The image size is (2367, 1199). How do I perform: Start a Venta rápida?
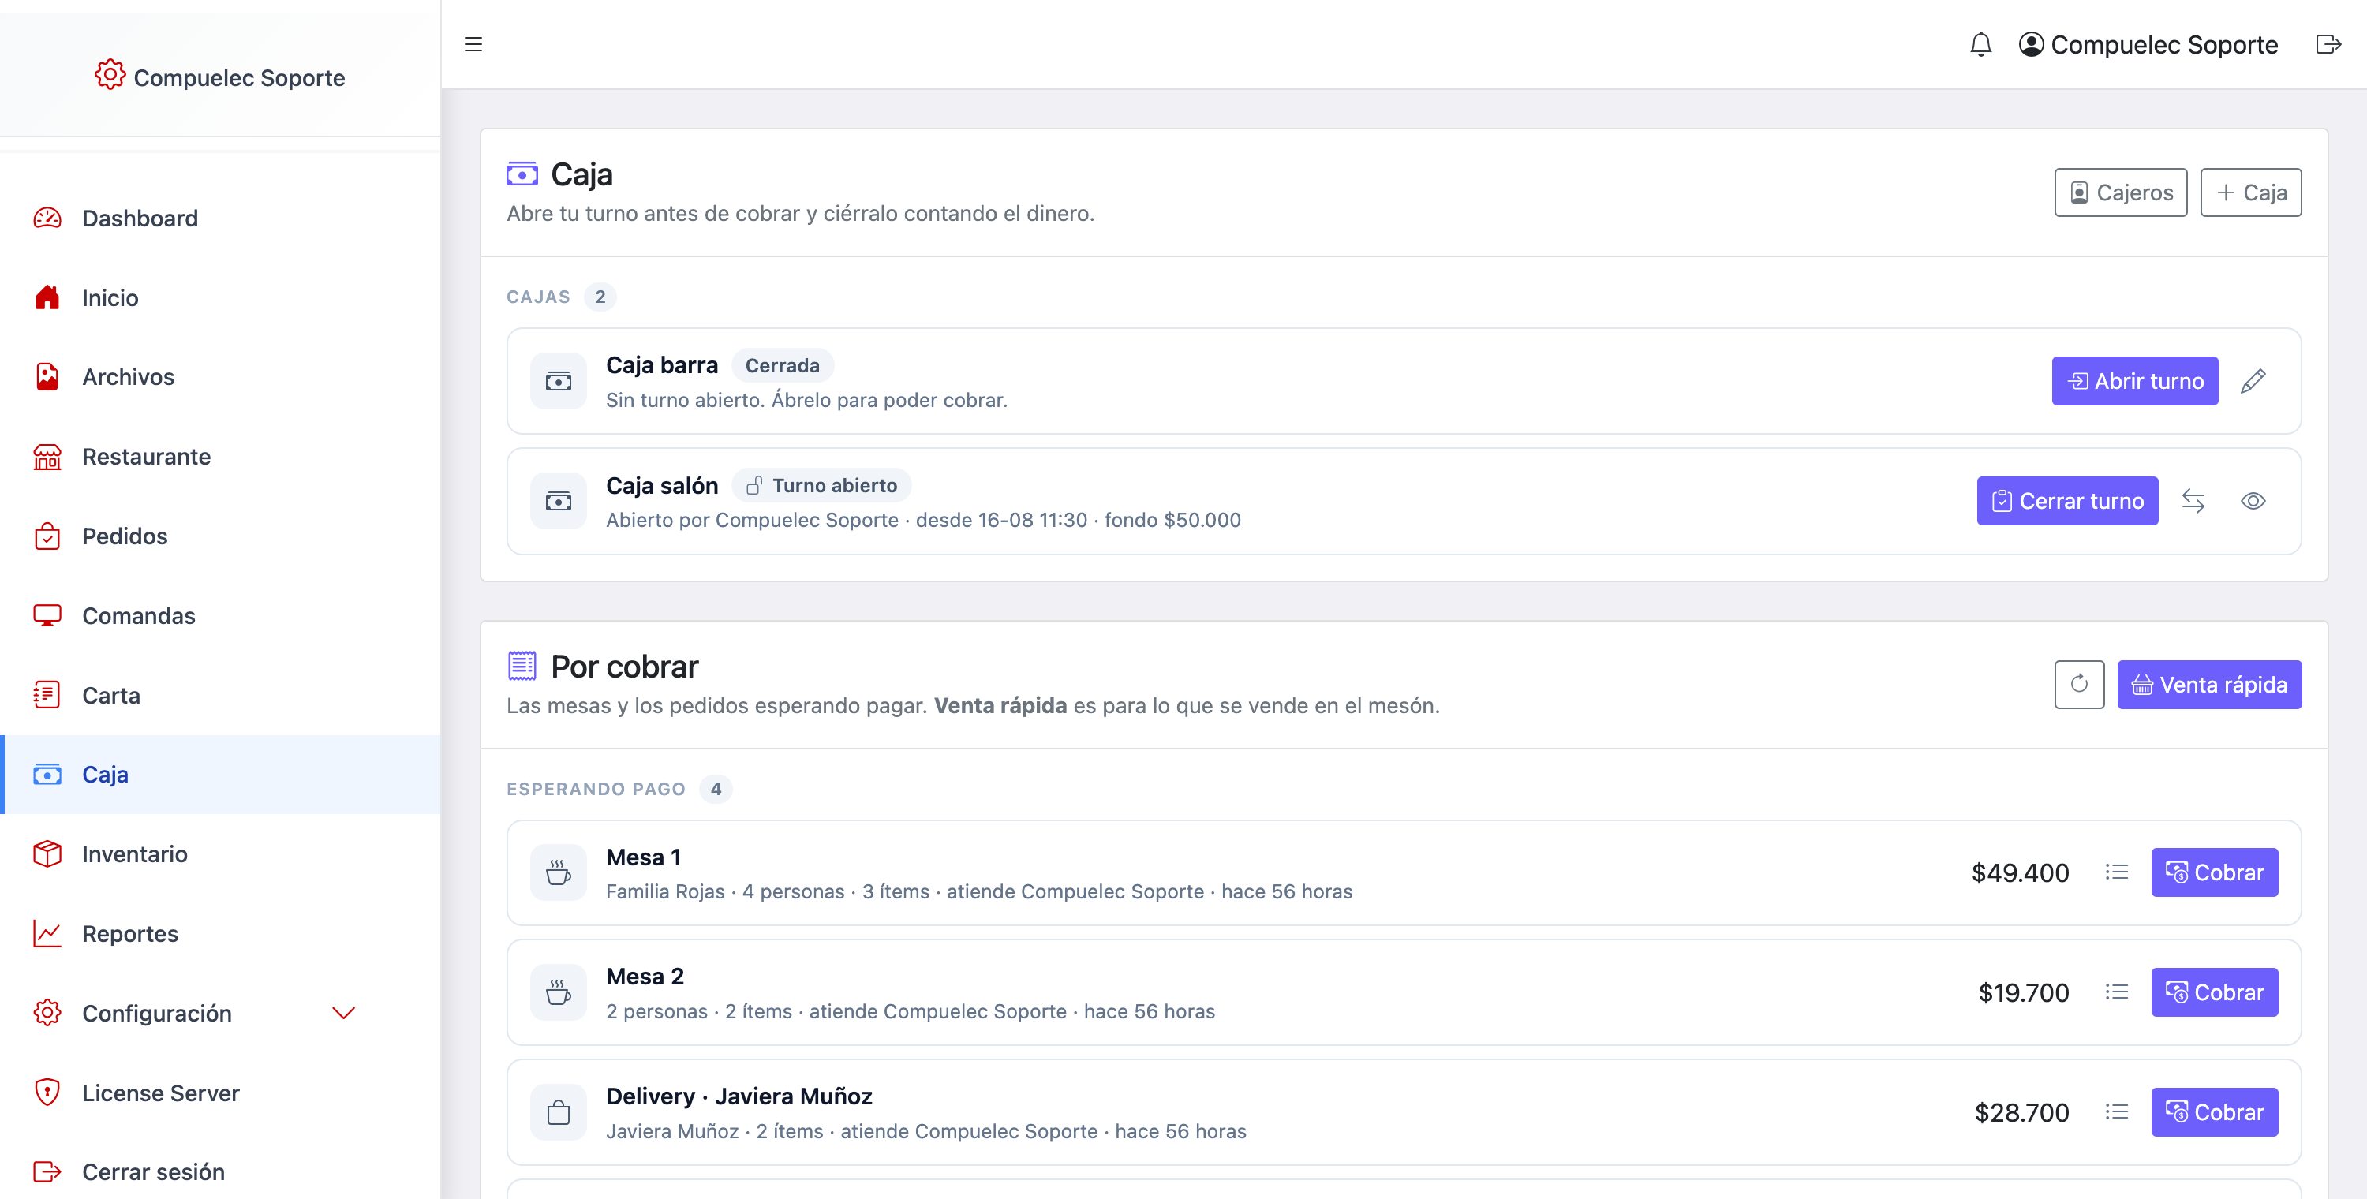pos(2209,685)
